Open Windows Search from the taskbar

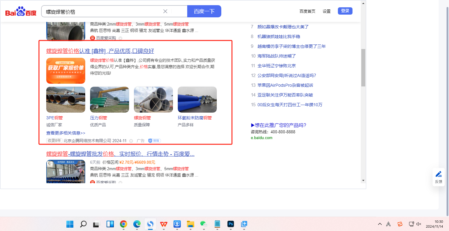pos(83,224)
